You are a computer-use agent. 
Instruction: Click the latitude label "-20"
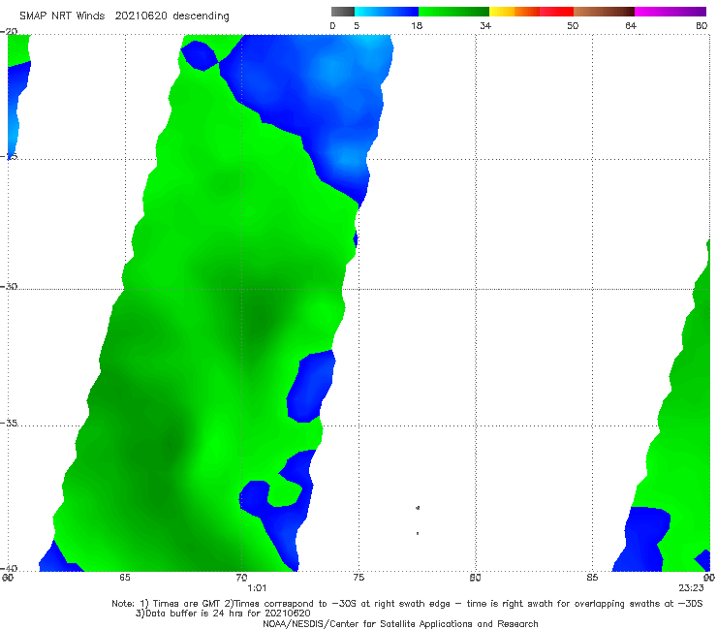(x=9, y=32)
